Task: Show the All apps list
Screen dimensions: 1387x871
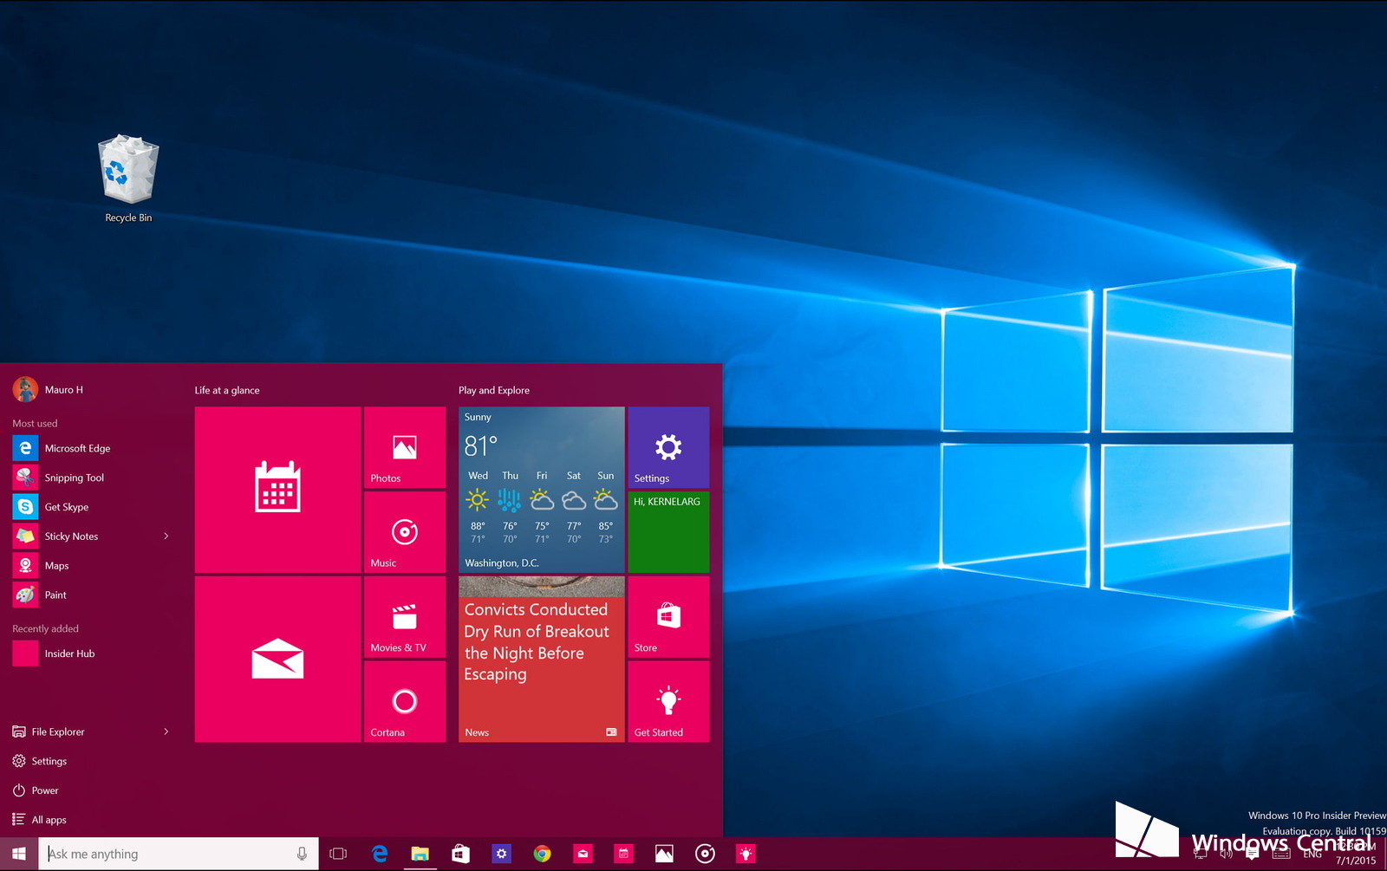Action: pos(49,820)
